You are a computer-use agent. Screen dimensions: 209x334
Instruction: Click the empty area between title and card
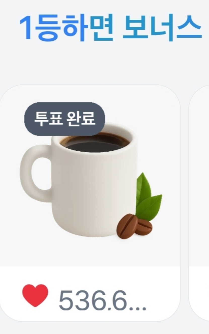[104, 63]
